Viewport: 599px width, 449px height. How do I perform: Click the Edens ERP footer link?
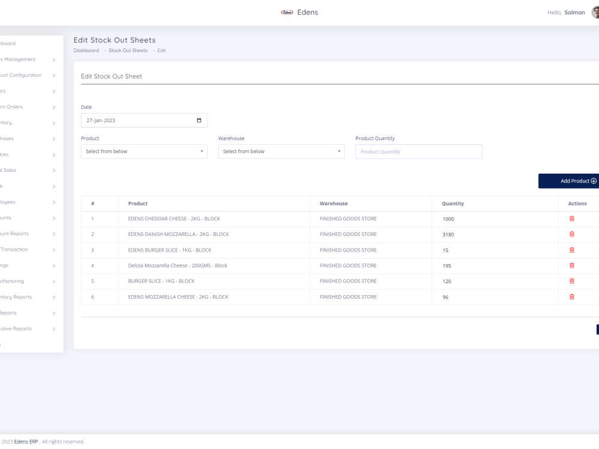pos(26,441)
